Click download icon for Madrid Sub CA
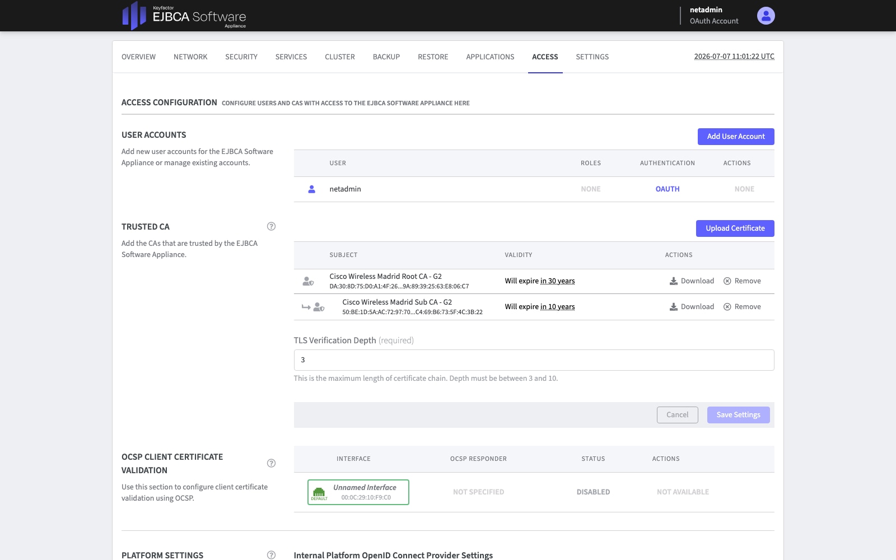This screenshot has width=896, height=560. [x=674, y=307]
